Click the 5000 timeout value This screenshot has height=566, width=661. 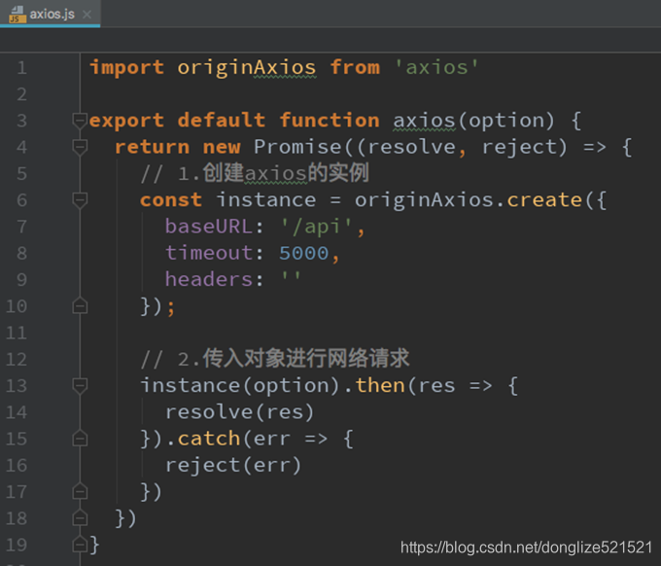(x=303, y=254)
